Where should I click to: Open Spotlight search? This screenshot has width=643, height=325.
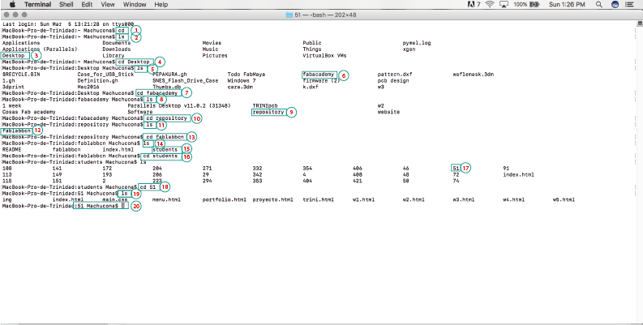(599, 5)
